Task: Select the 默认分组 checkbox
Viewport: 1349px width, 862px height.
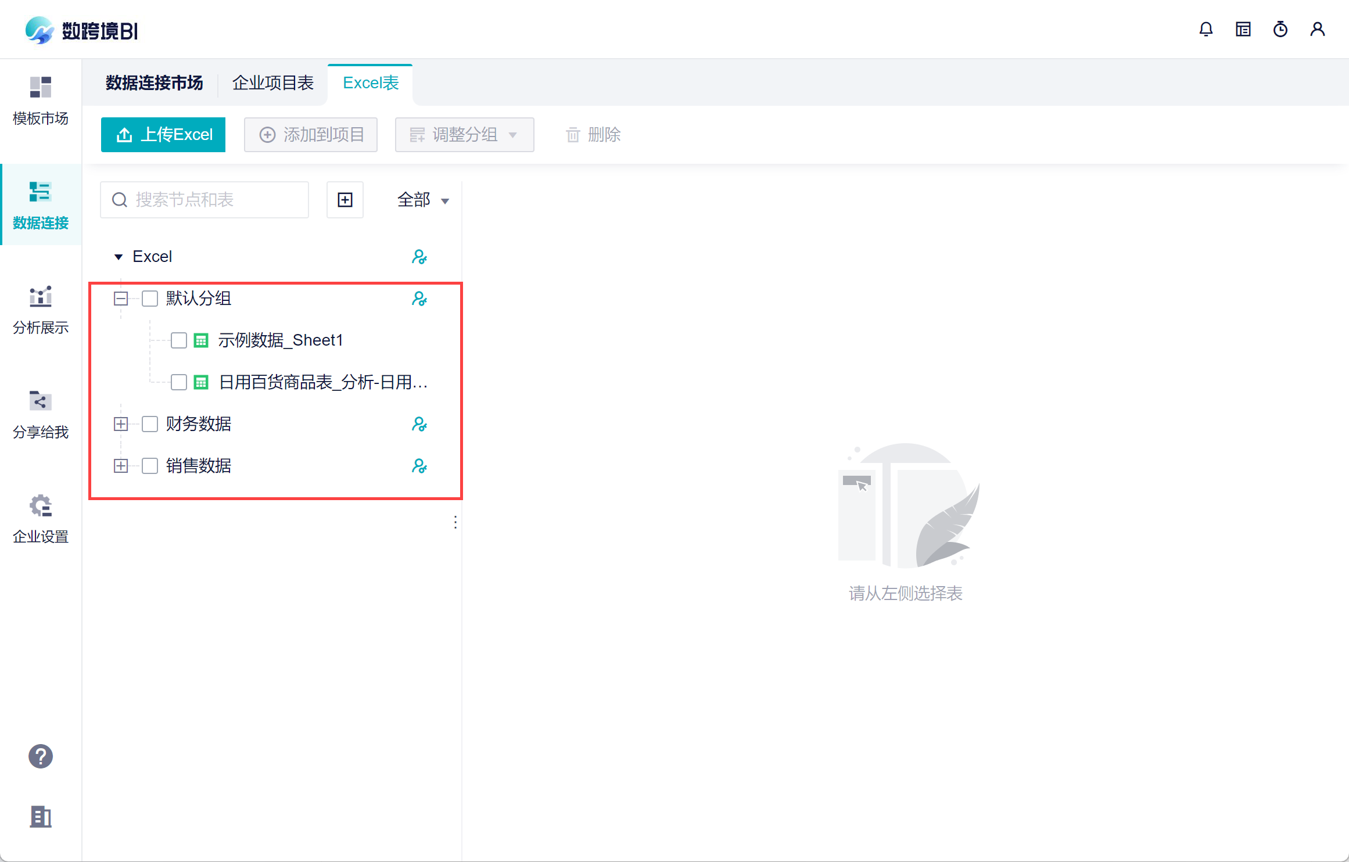Action: [150, 299]
